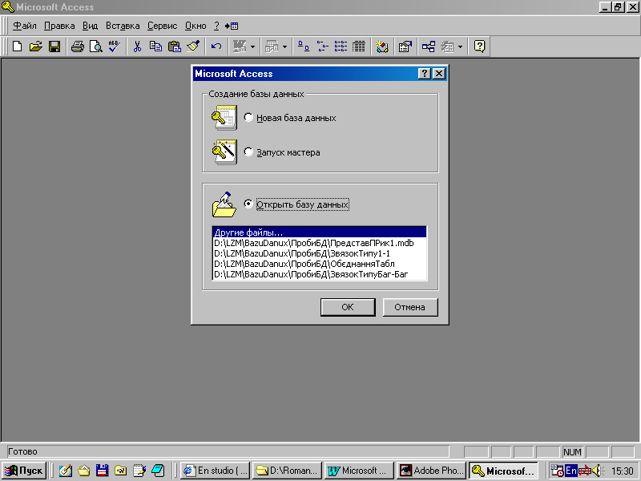641x481 pixels.
Task: Click the volume speaker tray icon
Action: (597, 471)
